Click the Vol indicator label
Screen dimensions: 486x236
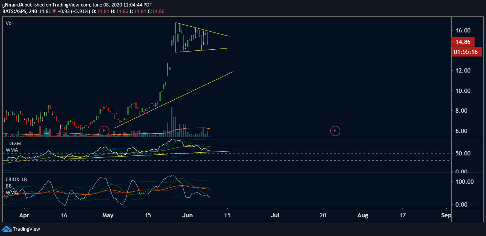[9, 23]
